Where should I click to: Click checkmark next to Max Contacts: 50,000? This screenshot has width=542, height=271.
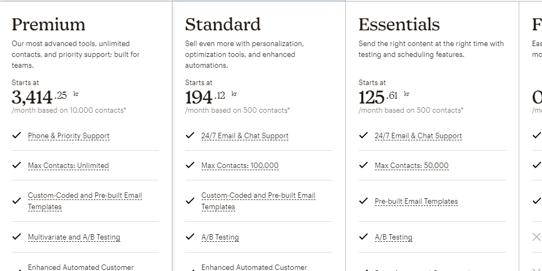pyautogui.click(x=364, y=165)
